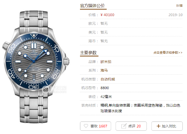Image resolution: width=187 pixels, height=134 pixels.
Task: Open the 欧米茄 brand link
Action: coord(106,62)
